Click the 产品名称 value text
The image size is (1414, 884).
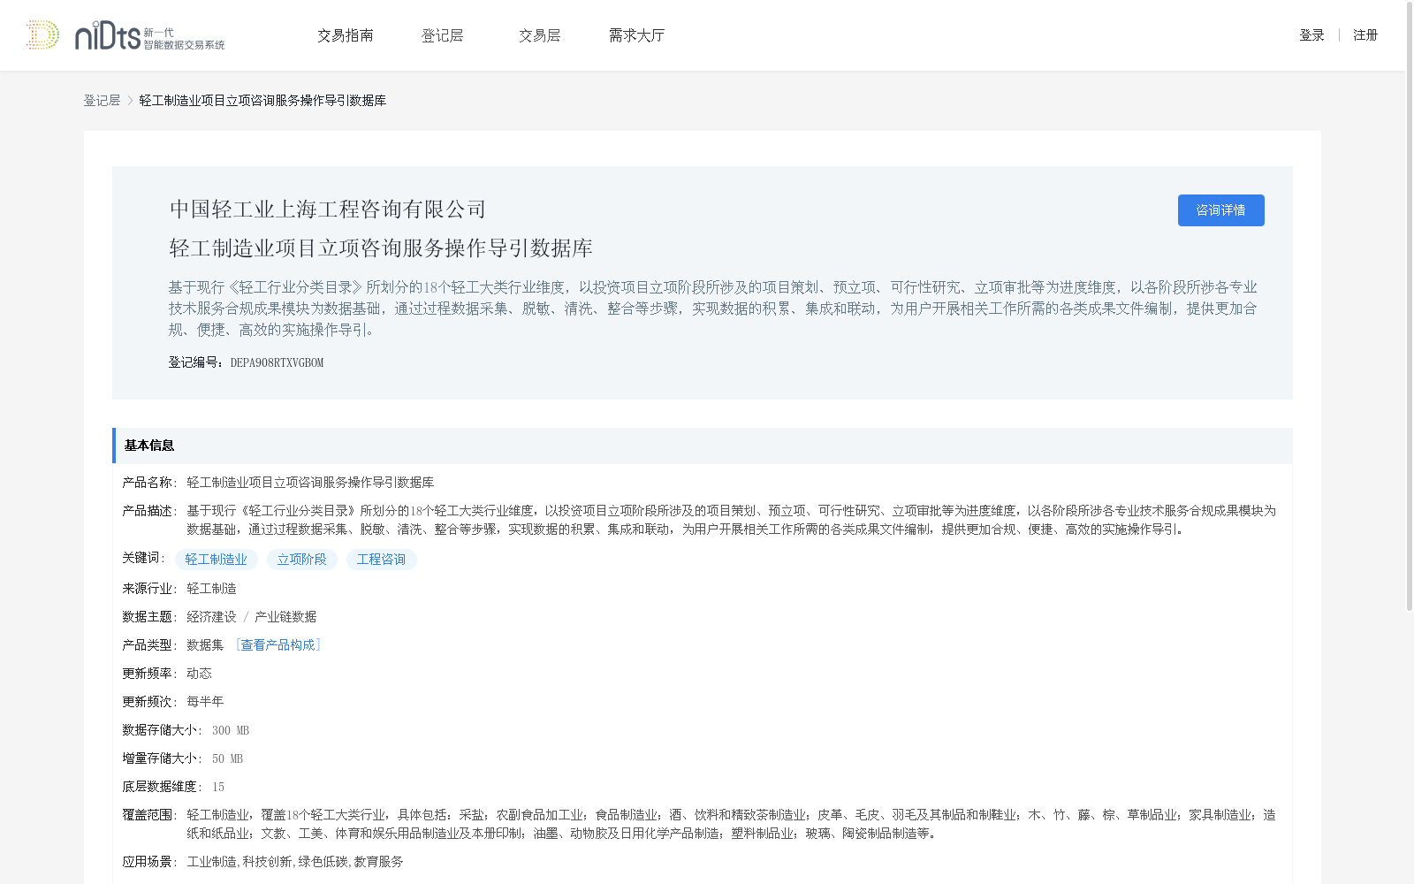310,483
